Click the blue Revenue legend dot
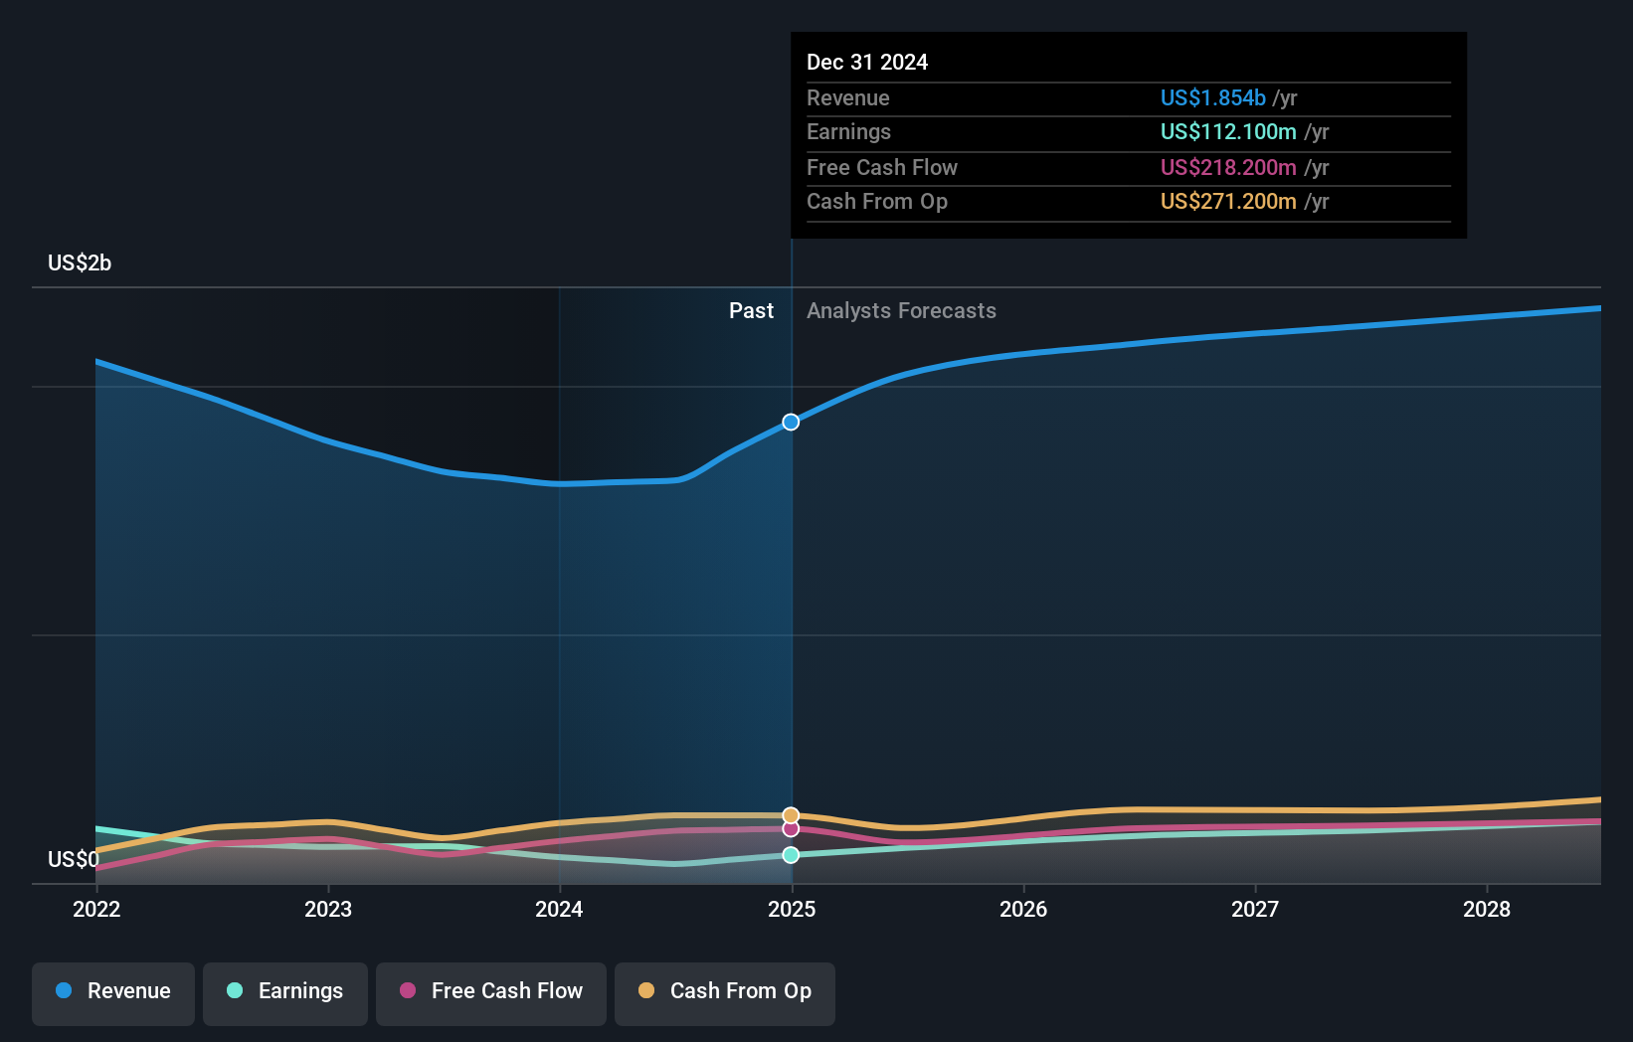The image size is (1633, 1042). pyautogui.click(x=62, y=991)
